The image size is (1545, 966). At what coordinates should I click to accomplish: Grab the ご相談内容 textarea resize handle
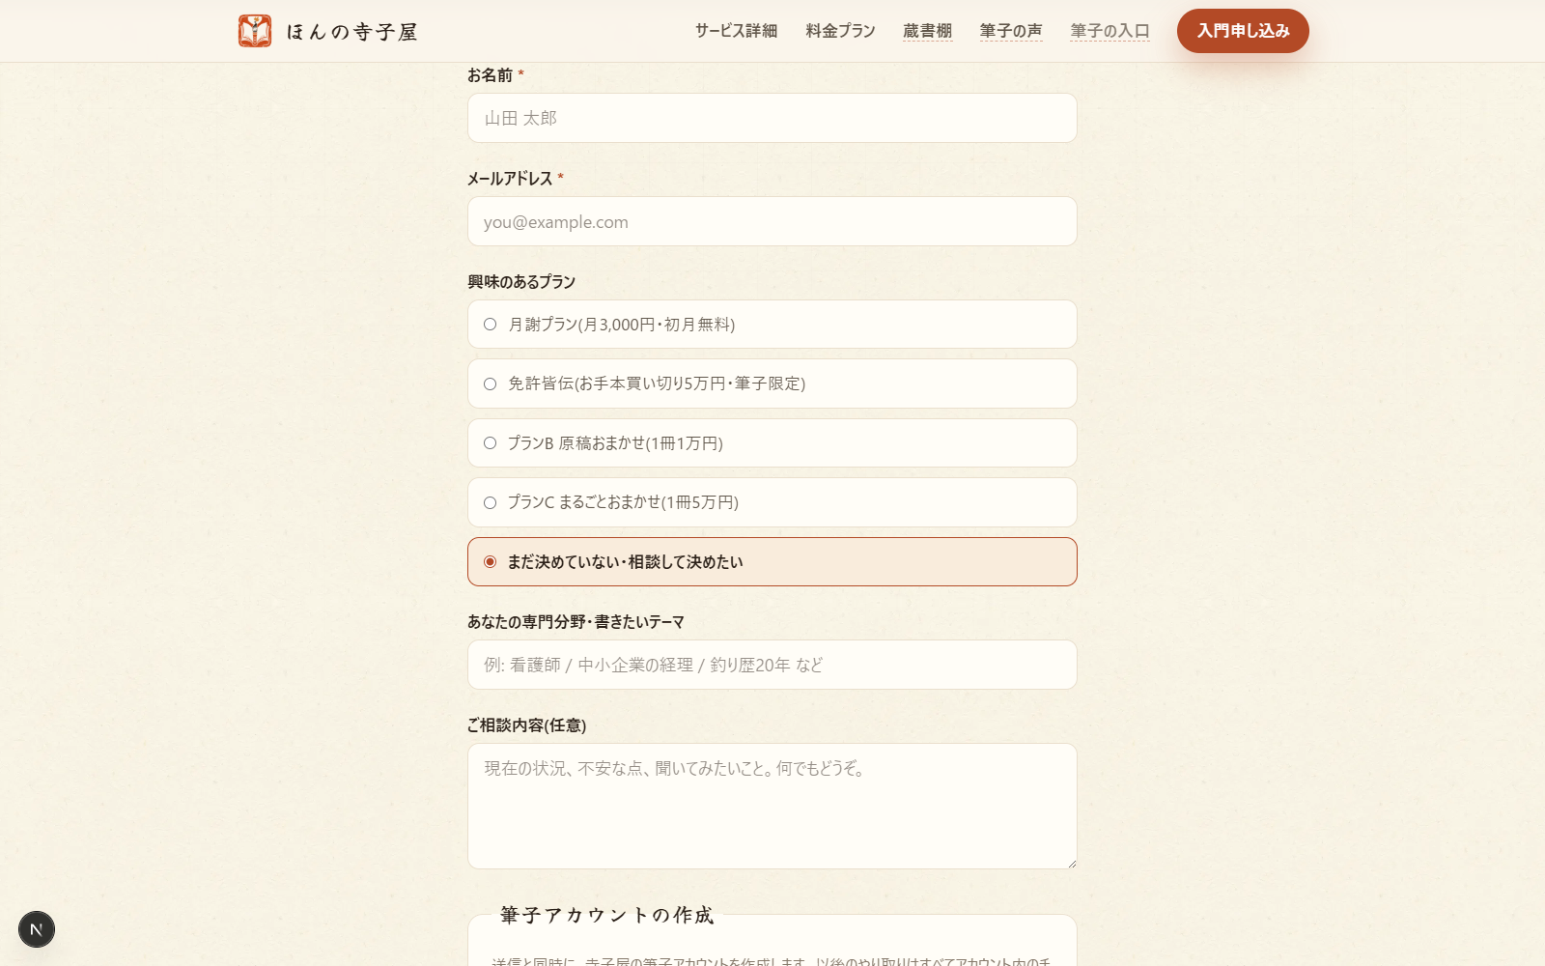(1071, 863)
